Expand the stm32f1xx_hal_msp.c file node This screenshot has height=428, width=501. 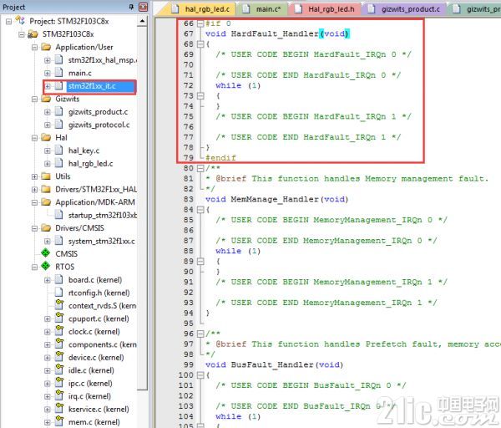tap(48, 60)
